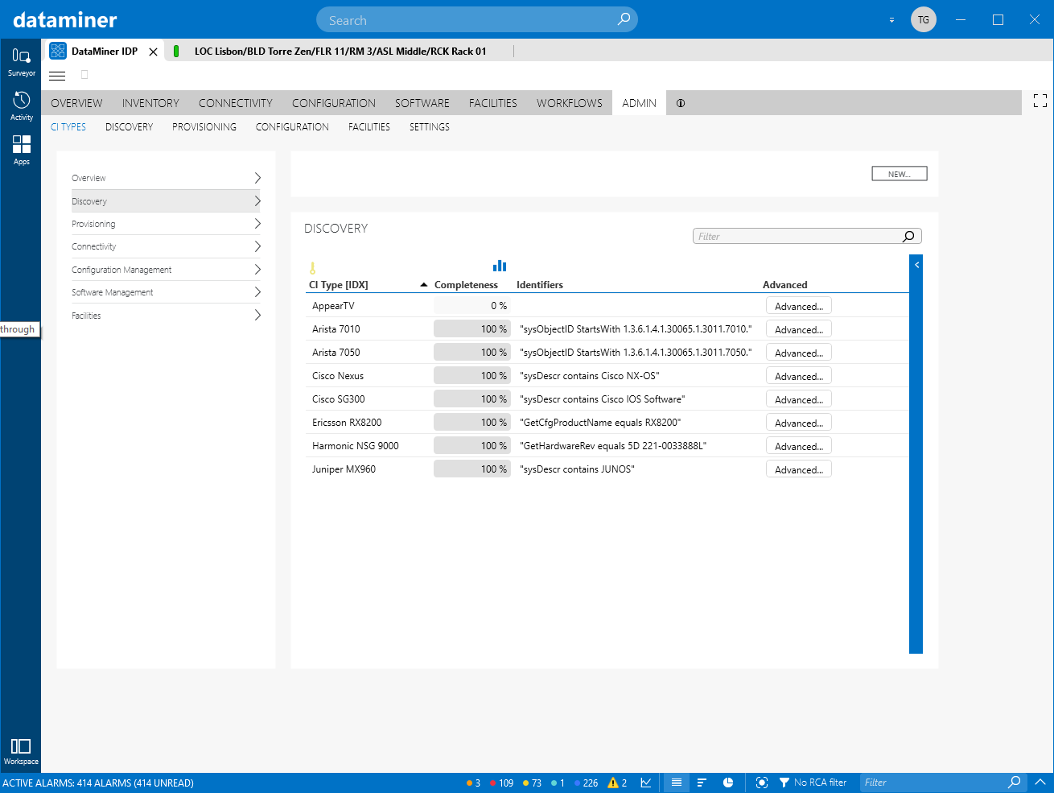1054x793 pixels.
Task: Click the bar chart icon above Completeness
Action: pos(500,266)
